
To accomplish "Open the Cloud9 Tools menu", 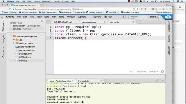I will [61, 17].
